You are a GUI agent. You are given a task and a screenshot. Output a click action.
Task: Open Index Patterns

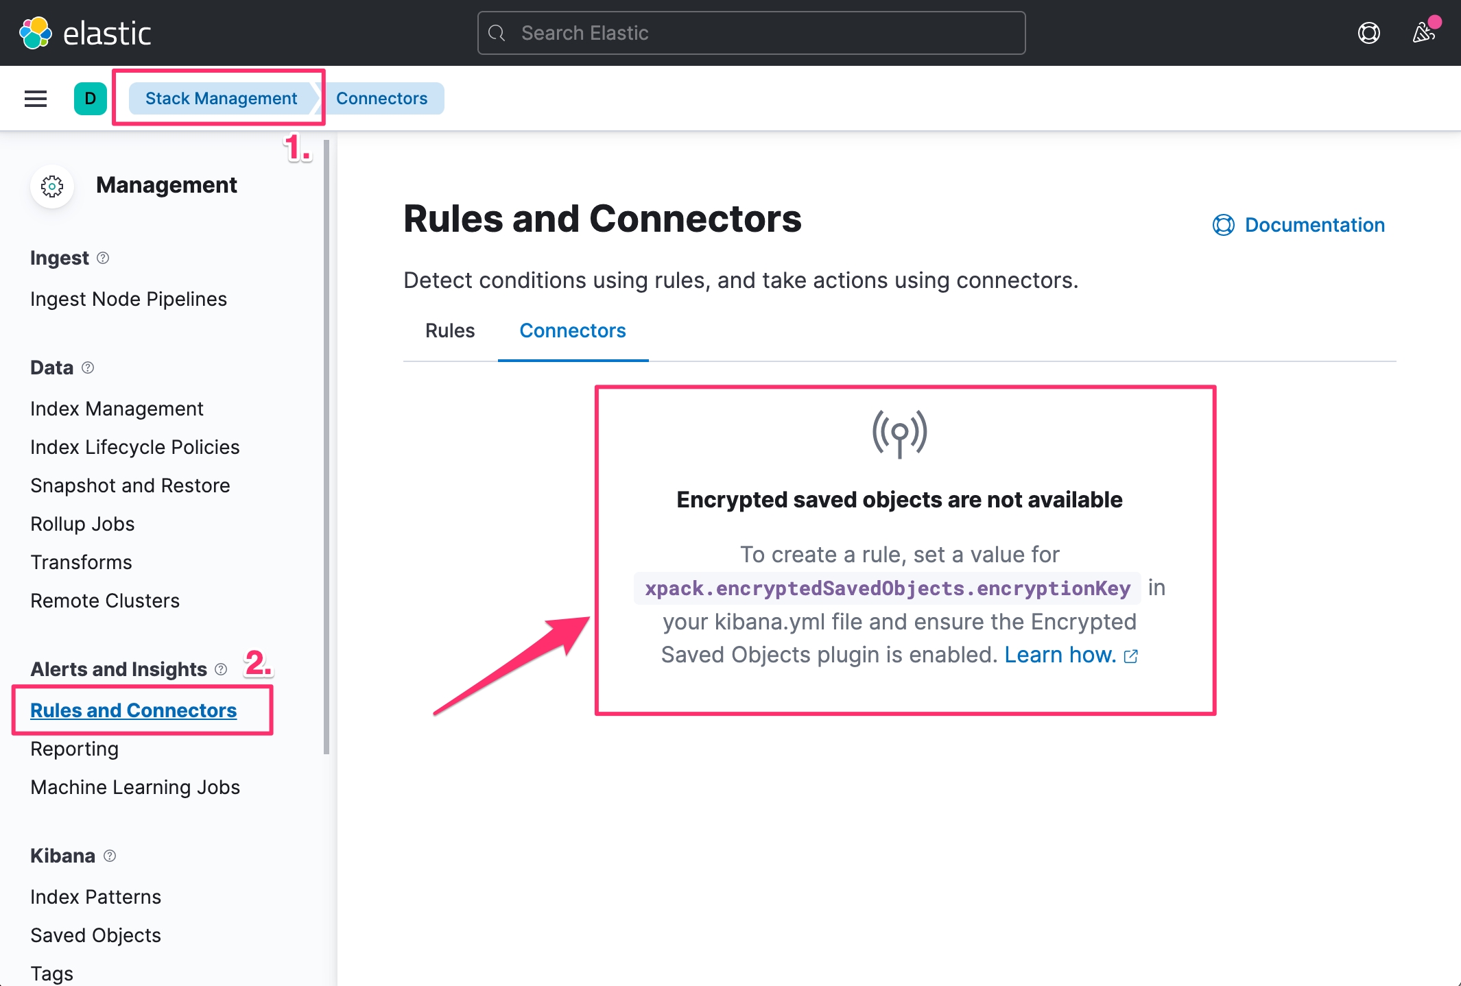click(x=96, y=897)
